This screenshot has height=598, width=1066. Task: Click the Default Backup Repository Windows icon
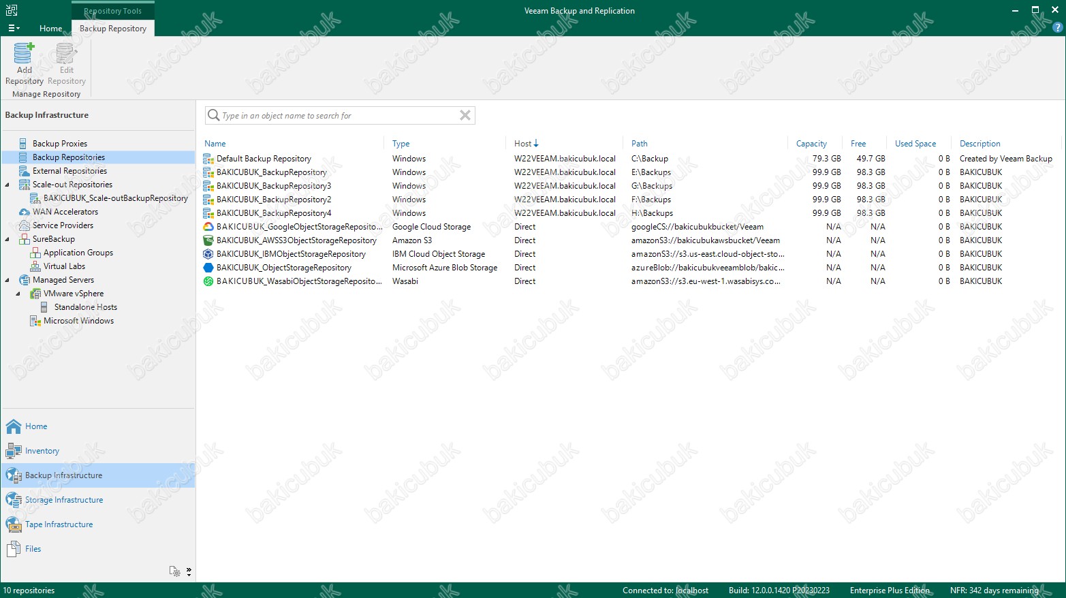[x=208, y=159]
